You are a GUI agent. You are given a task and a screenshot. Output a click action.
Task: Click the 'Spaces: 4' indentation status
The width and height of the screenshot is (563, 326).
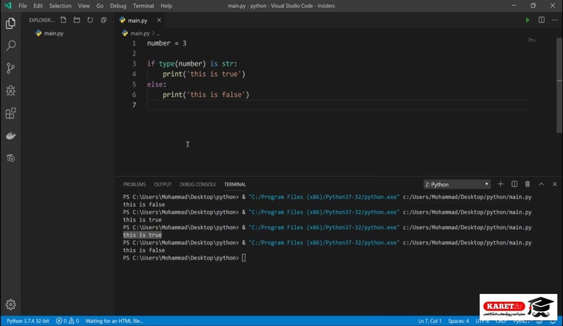click(x=458, y=321)
